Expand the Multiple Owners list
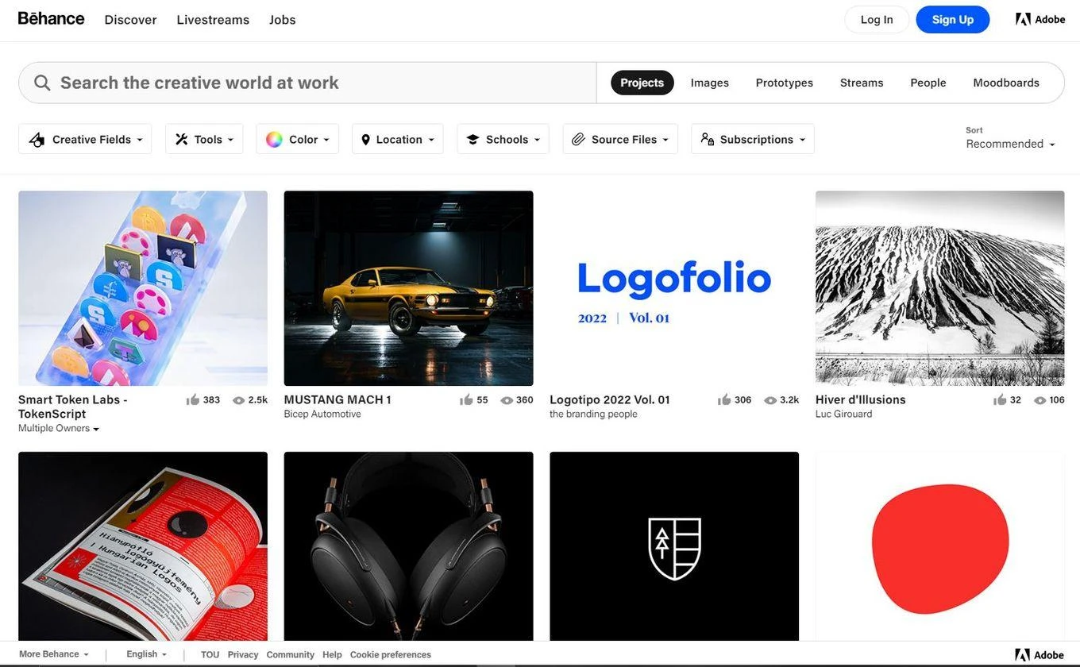Screen dimensions: 1080x667 pyautogui.click(x=59, y=429)
